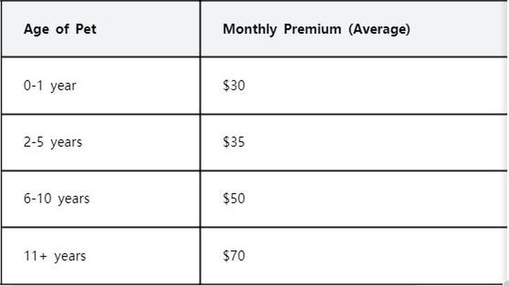
Task: Click the Age of Pet header cell
Action: (101, 29)
